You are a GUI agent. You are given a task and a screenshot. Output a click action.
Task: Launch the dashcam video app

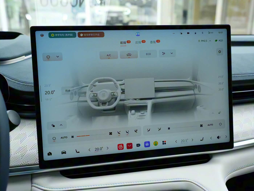(138, 145)
